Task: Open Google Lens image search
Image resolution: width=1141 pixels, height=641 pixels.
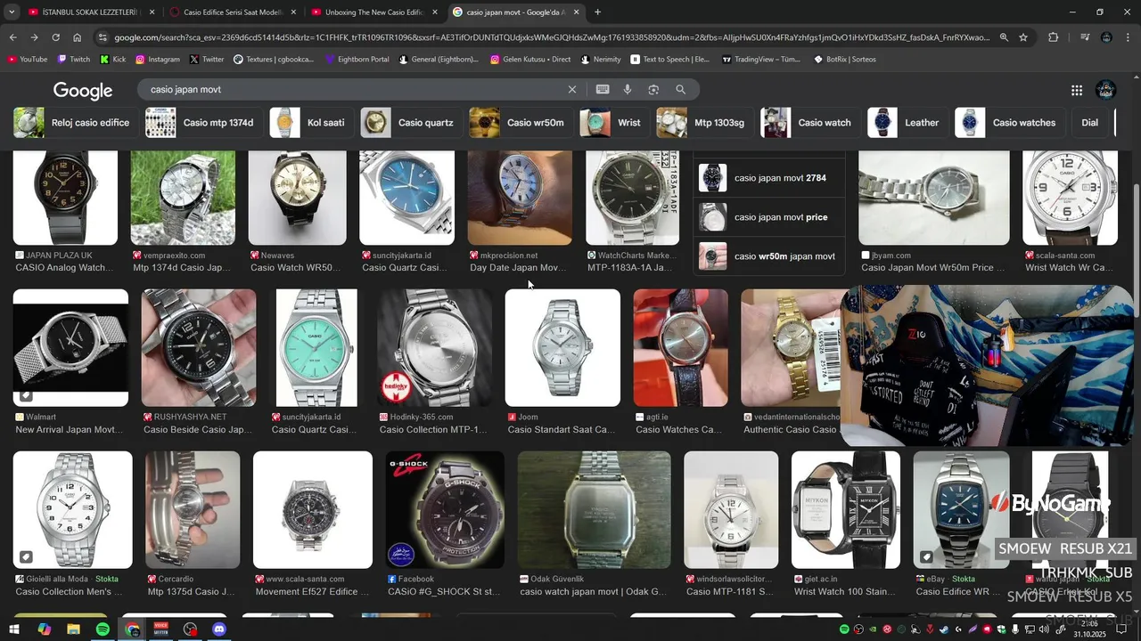Action: (653, 89)
